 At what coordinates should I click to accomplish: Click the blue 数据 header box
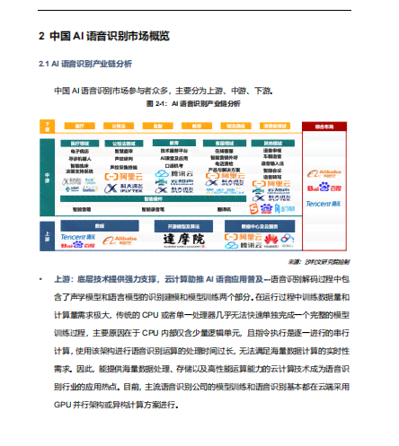point(100,226)
